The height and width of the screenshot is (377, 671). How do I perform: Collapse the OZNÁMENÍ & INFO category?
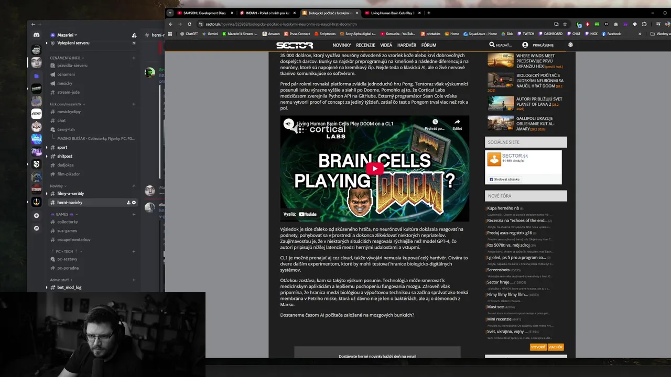pyautogui.click(x=67, y=58)
